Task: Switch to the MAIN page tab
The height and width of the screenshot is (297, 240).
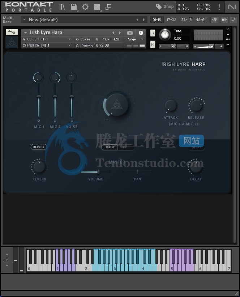Action: coord(110,147)
